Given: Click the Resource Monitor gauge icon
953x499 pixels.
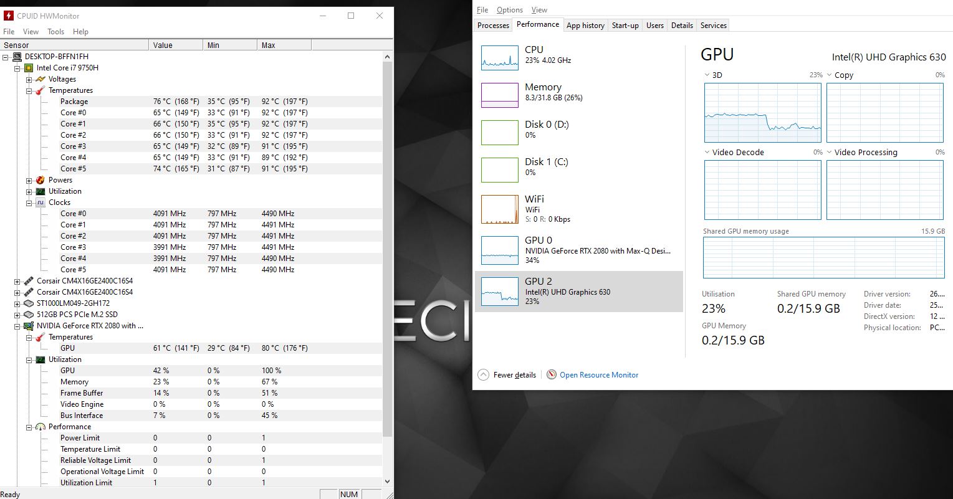Looking at the screenshot, I should pos(552,375).
